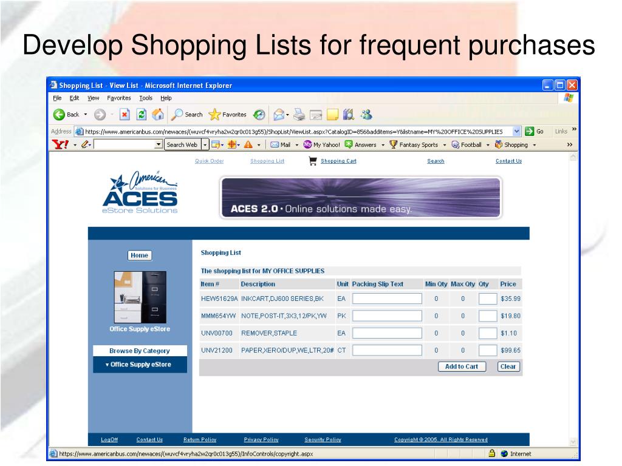The image size is (622, 466).
Task: Click the Yahoo! Y logo
Action: (60, 144)
